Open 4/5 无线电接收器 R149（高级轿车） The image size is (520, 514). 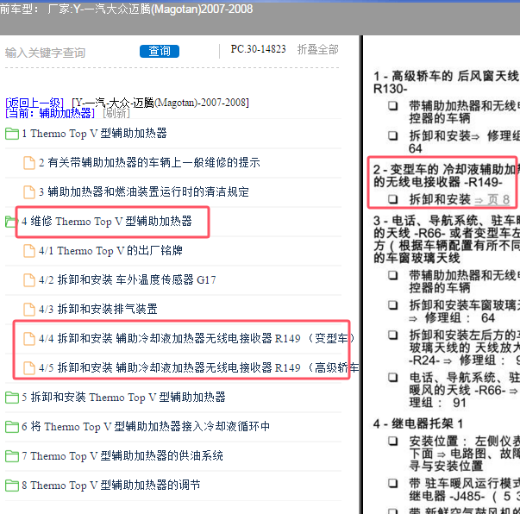click(x=198, y=367)
